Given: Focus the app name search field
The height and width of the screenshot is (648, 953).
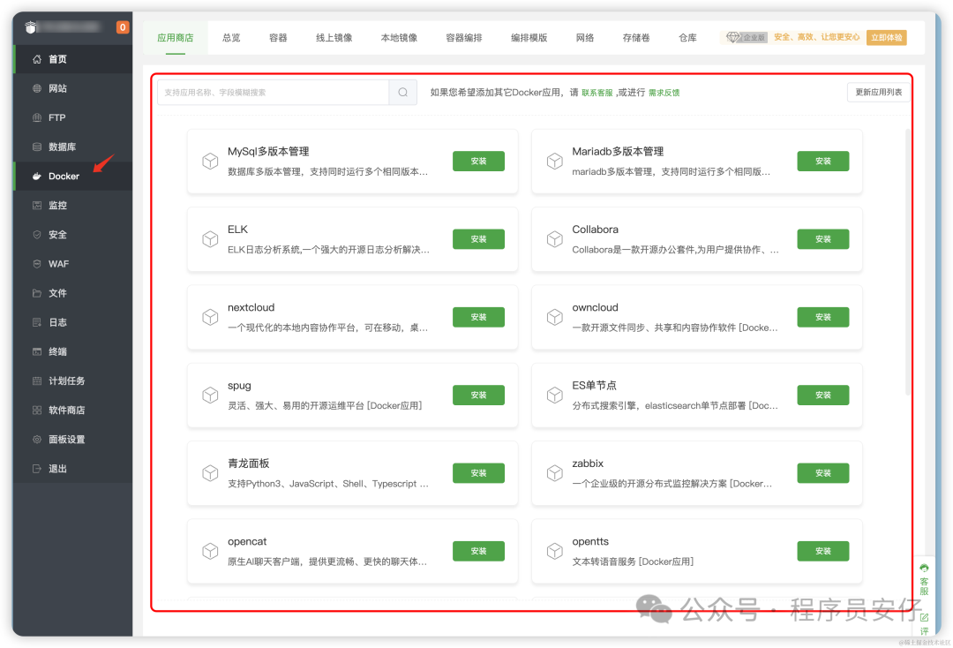Looking at the screenshot, I should coord(274,93).
